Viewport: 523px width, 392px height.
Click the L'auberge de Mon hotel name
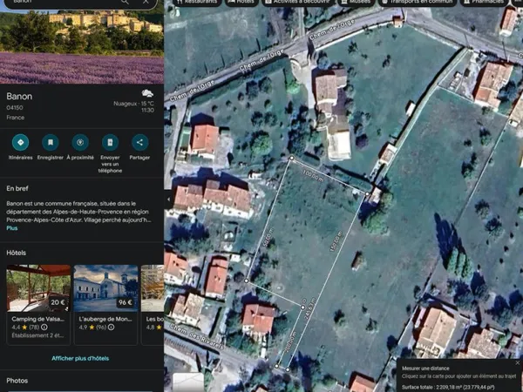click(x=105, y=319)
